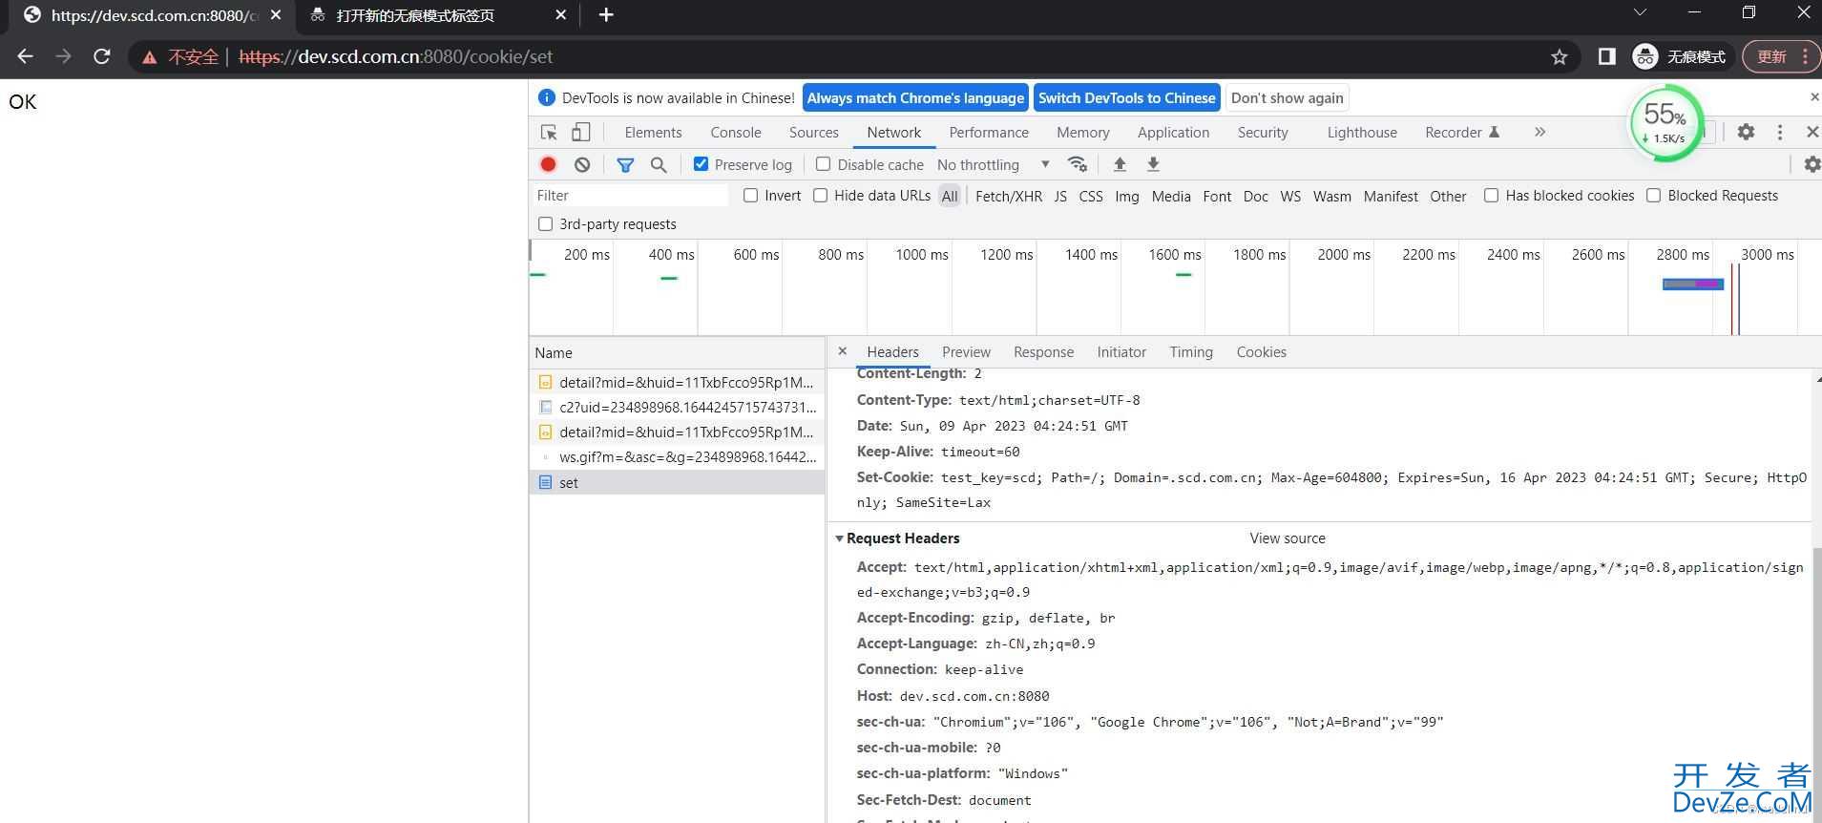This screenshot has height=823, width=1822.
Task: Open the Lighthouse tab
Action: 1362,133
